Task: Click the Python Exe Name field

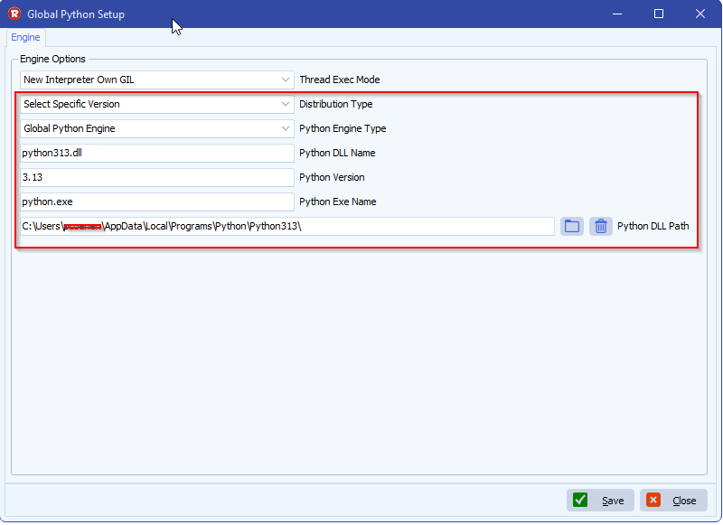Action: coord(156,202)
